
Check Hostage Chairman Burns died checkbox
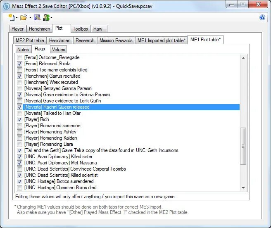[20, 188]
